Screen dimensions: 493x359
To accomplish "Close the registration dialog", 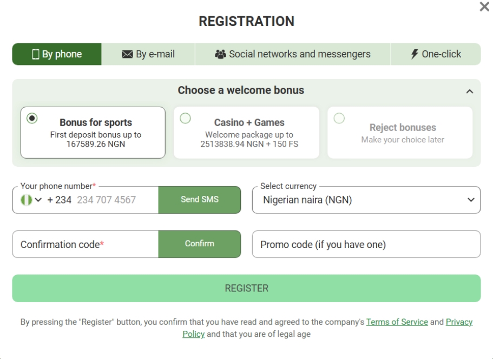I will click(485, 8).
